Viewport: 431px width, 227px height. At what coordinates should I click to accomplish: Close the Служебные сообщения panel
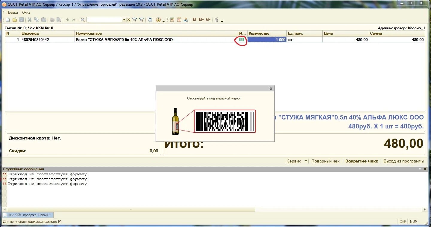[425, 169]
